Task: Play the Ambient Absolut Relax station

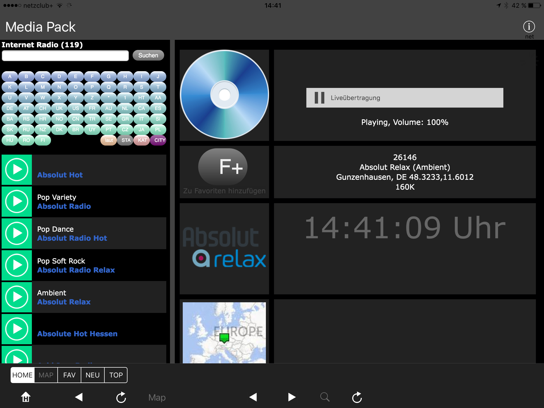Action: (x=17, y=297)
